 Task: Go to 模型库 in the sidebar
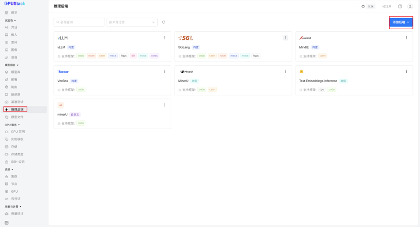point(16,72)
